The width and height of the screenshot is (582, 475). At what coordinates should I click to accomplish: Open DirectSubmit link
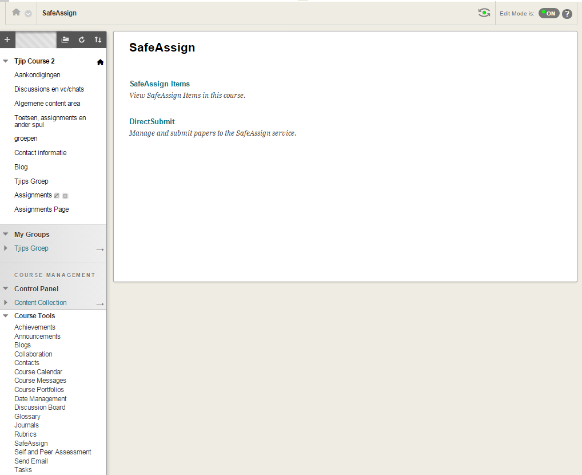pyautogui.click(x=152, y=121)
